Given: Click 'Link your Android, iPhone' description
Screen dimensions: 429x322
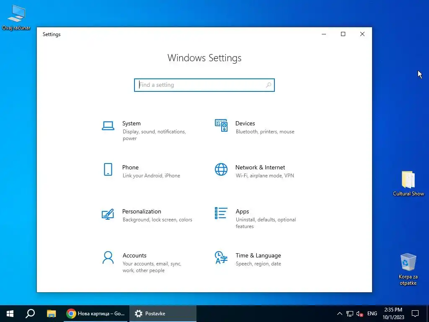Looking at the screenshot, I should [151, 176].
